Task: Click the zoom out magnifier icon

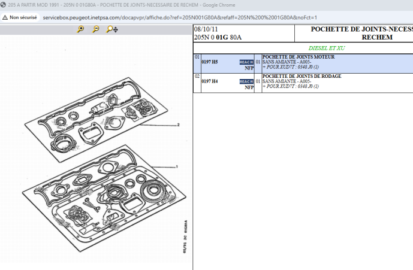Action: (95, 29)
